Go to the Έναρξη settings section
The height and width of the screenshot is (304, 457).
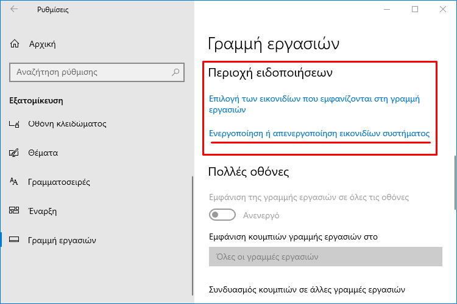42,211
